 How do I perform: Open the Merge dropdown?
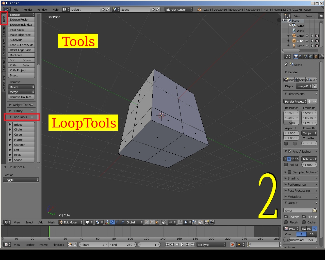tap(22, 92)
